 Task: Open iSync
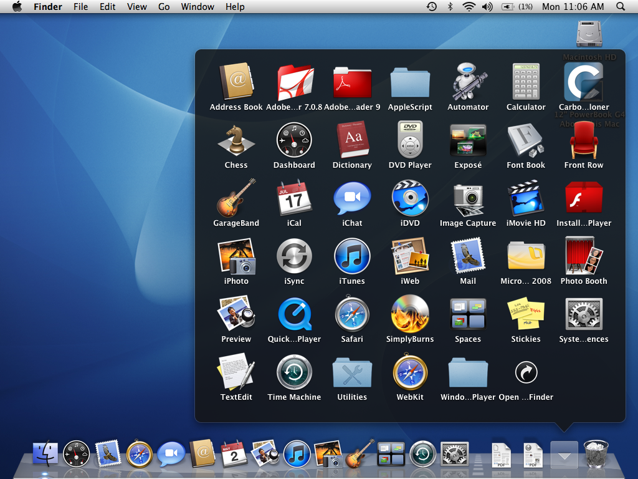point(294,256)
